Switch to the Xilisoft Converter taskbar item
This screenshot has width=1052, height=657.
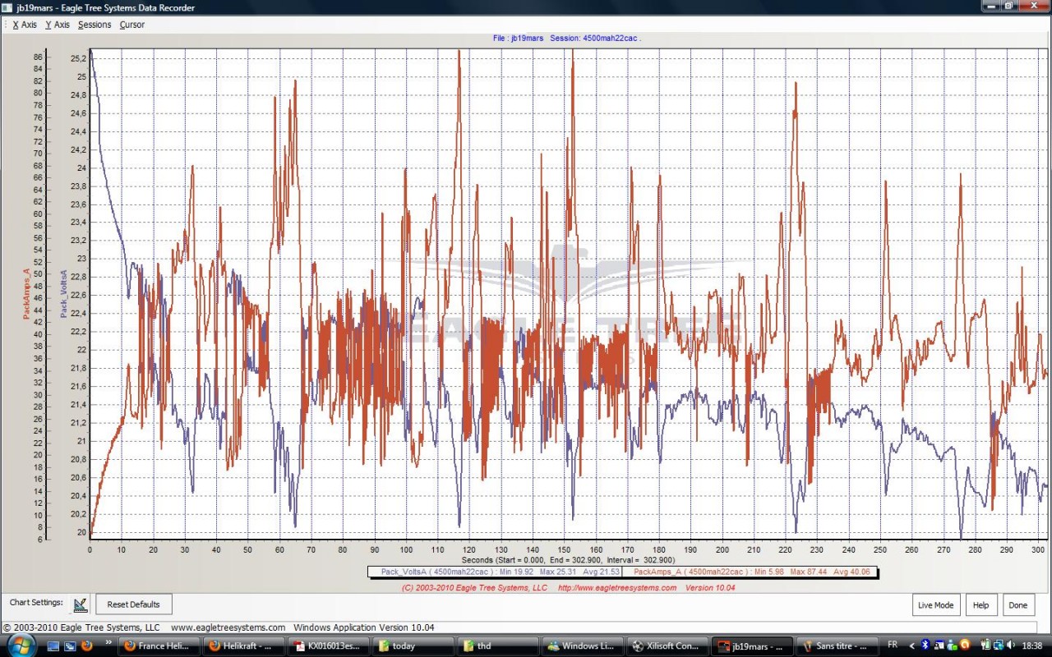(x=667, y=646)
